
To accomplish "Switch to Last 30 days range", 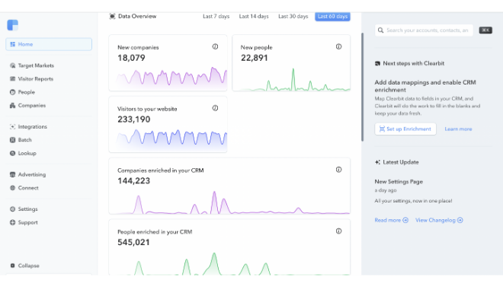I will tap(293, 16).
